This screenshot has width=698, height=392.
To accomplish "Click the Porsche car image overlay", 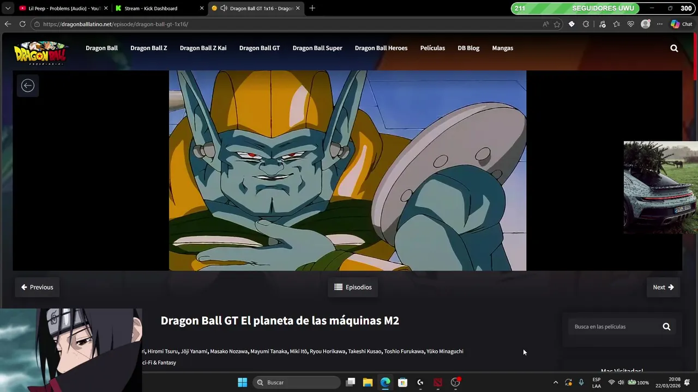I will pos(661,188).
